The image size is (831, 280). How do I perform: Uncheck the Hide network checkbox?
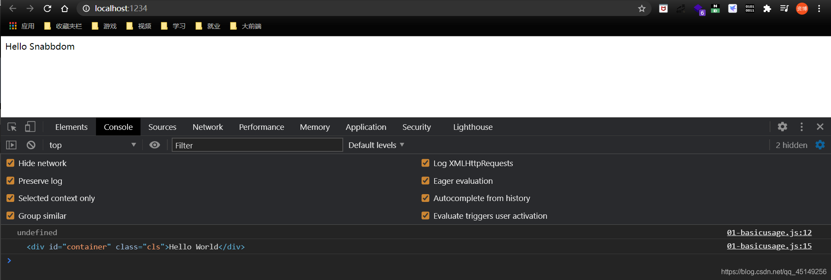tap(10, 163)
